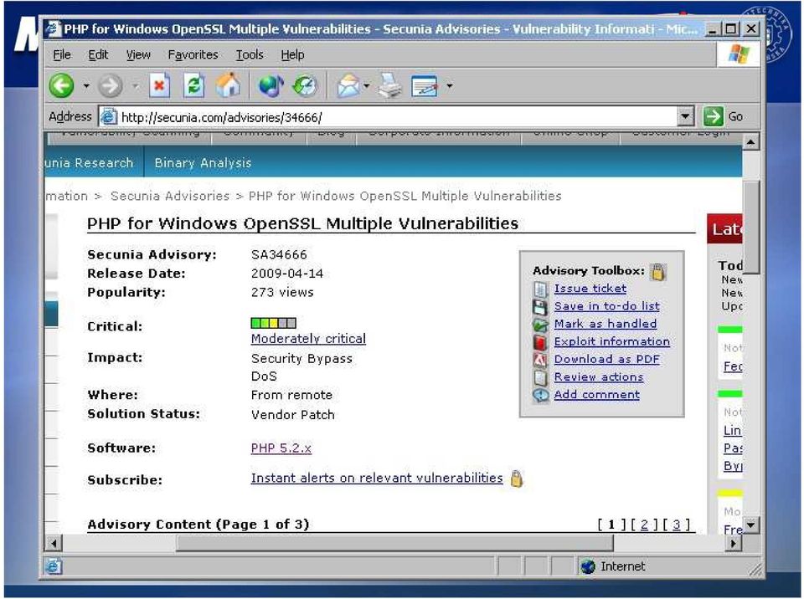
Task: Click the Adobe PDF icon
Action: tap(540, 361)
